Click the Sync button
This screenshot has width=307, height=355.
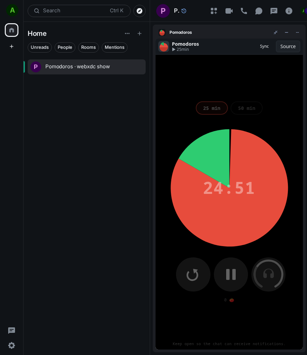point(264,46)
